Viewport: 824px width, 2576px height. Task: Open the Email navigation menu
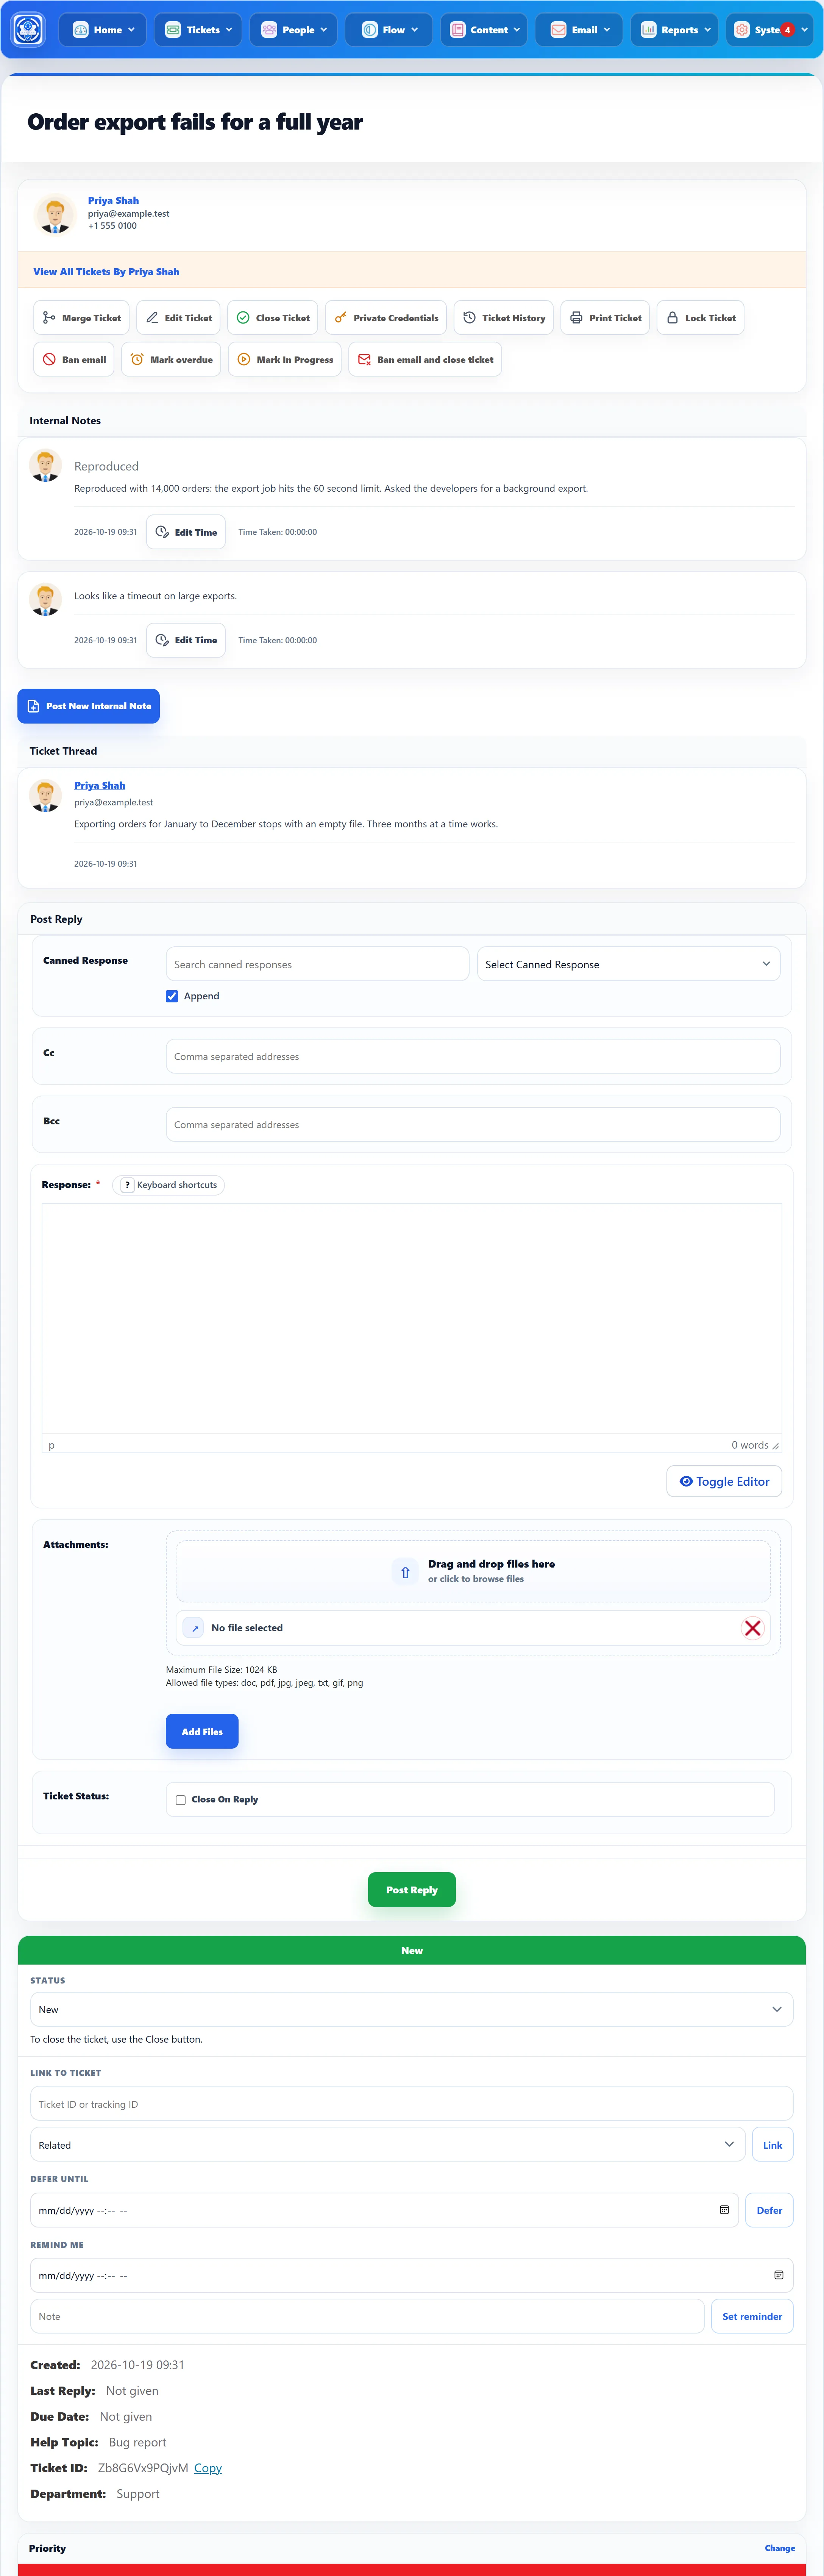(579, 30)
